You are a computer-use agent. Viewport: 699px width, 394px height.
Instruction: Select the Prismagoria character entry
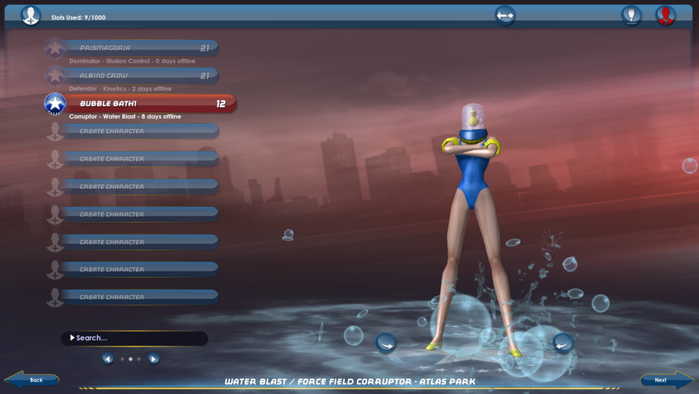140,48
